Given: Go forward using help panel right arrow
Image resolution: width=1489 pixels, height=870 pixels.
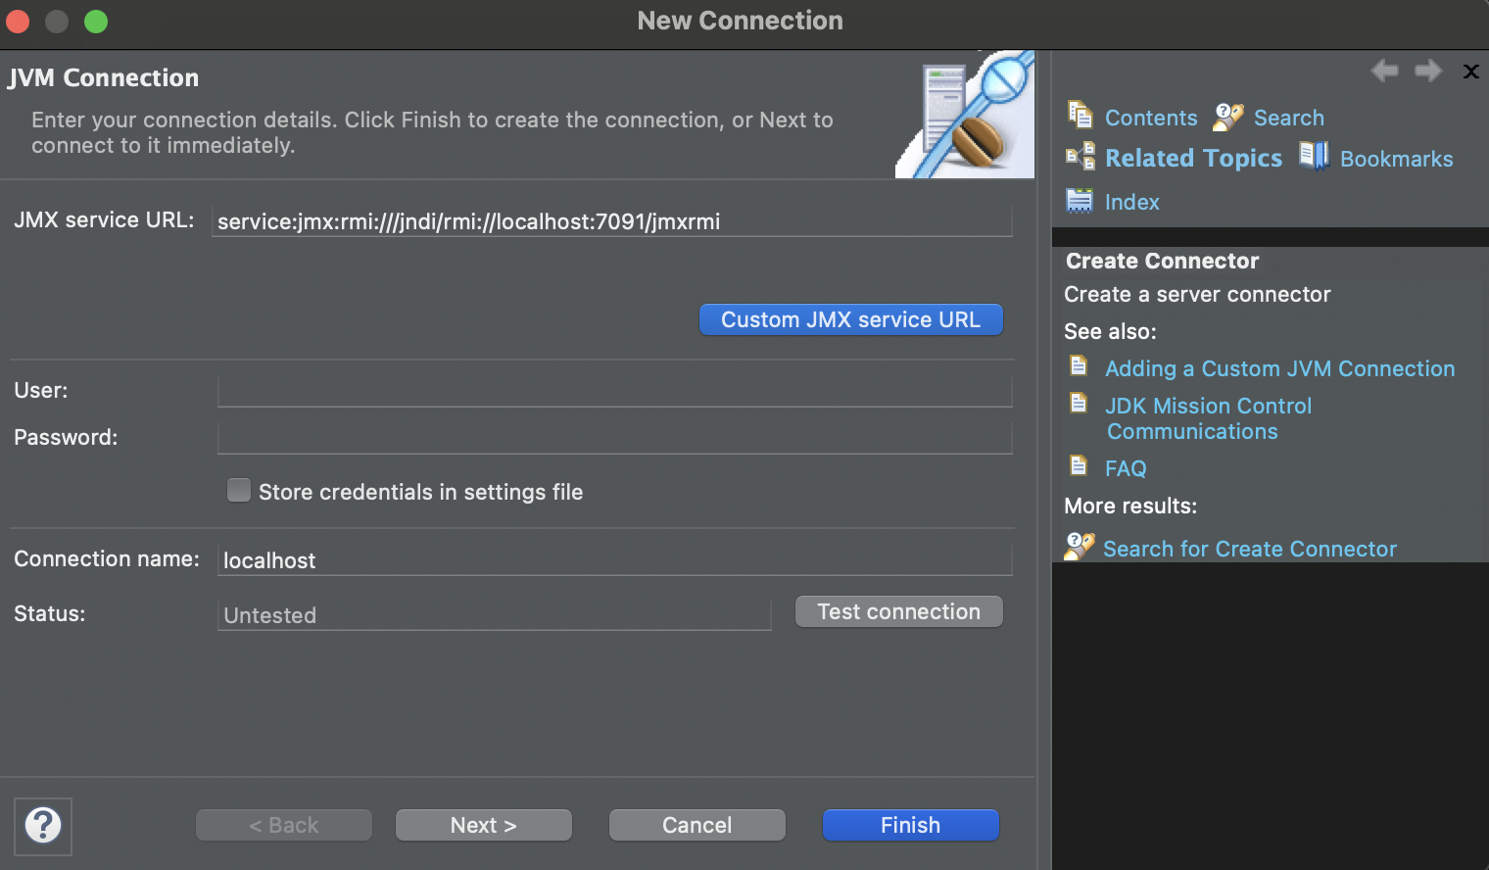Looking at the screenshot, I should (x=1428, y=71).
